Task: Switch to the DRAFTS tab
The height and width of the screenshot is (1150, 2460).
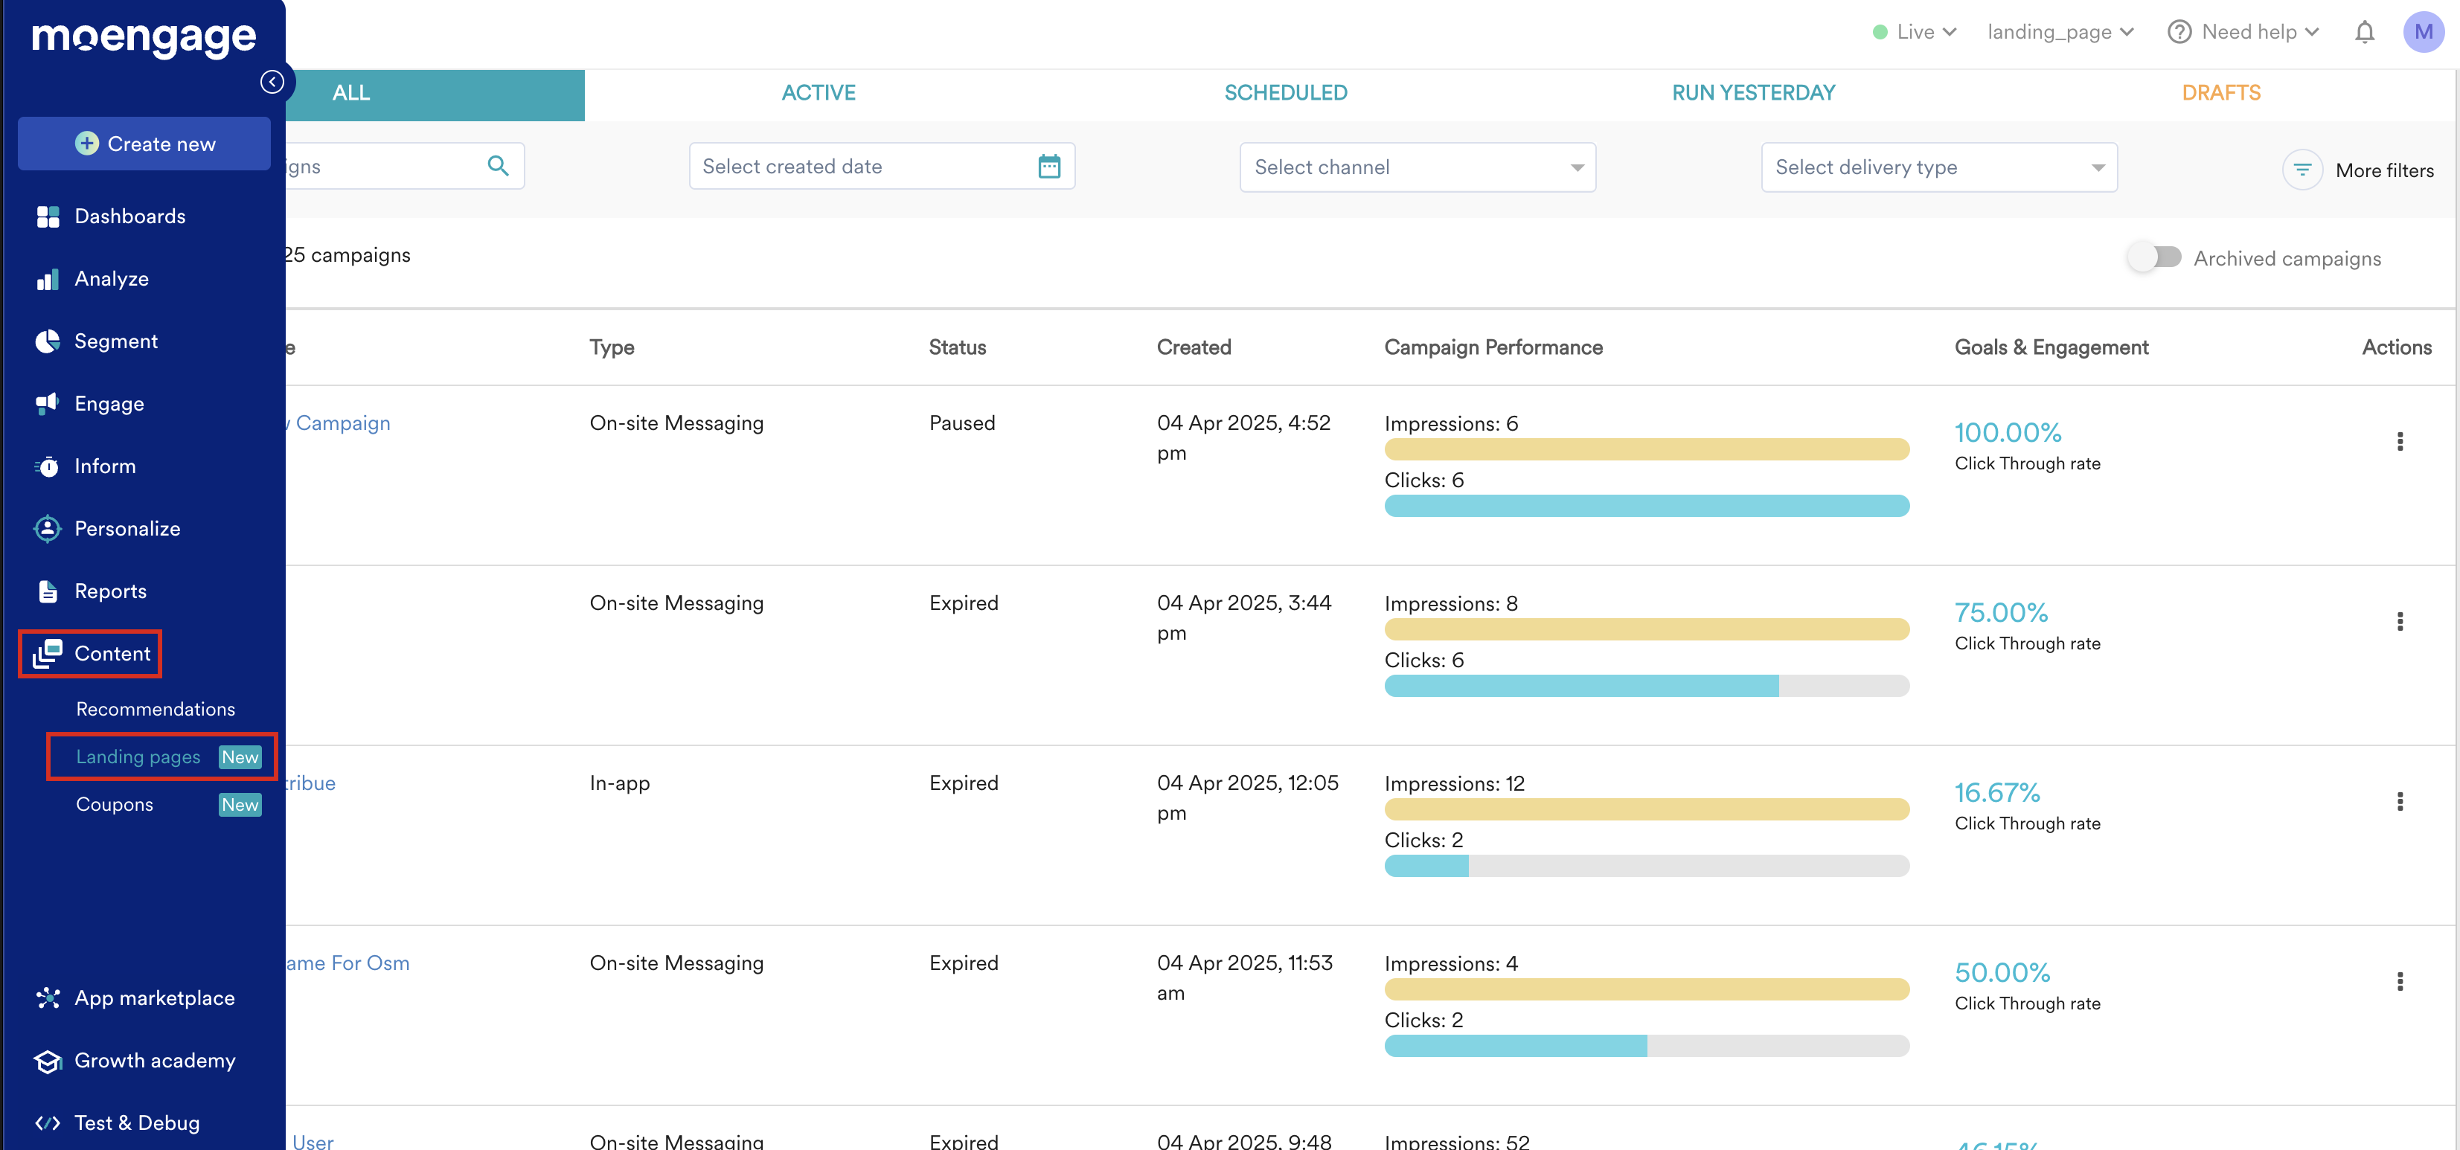Action: pos(2220,94)
